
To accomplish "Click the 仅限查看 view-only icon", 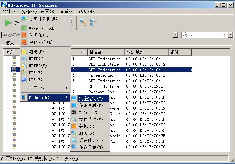I will (x=74, y=105).
